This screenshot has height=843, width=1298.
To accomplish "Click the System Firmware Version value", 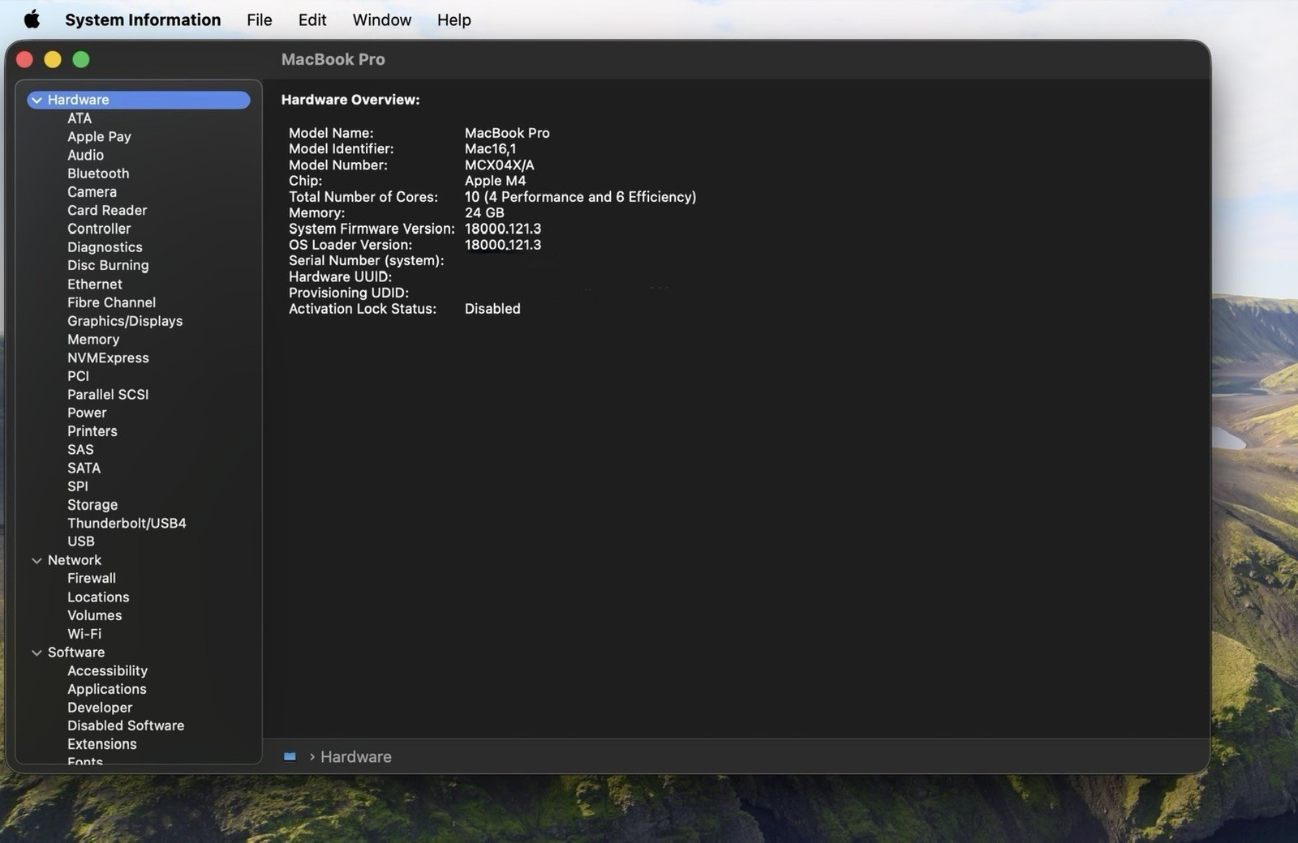I will [502, 229].
